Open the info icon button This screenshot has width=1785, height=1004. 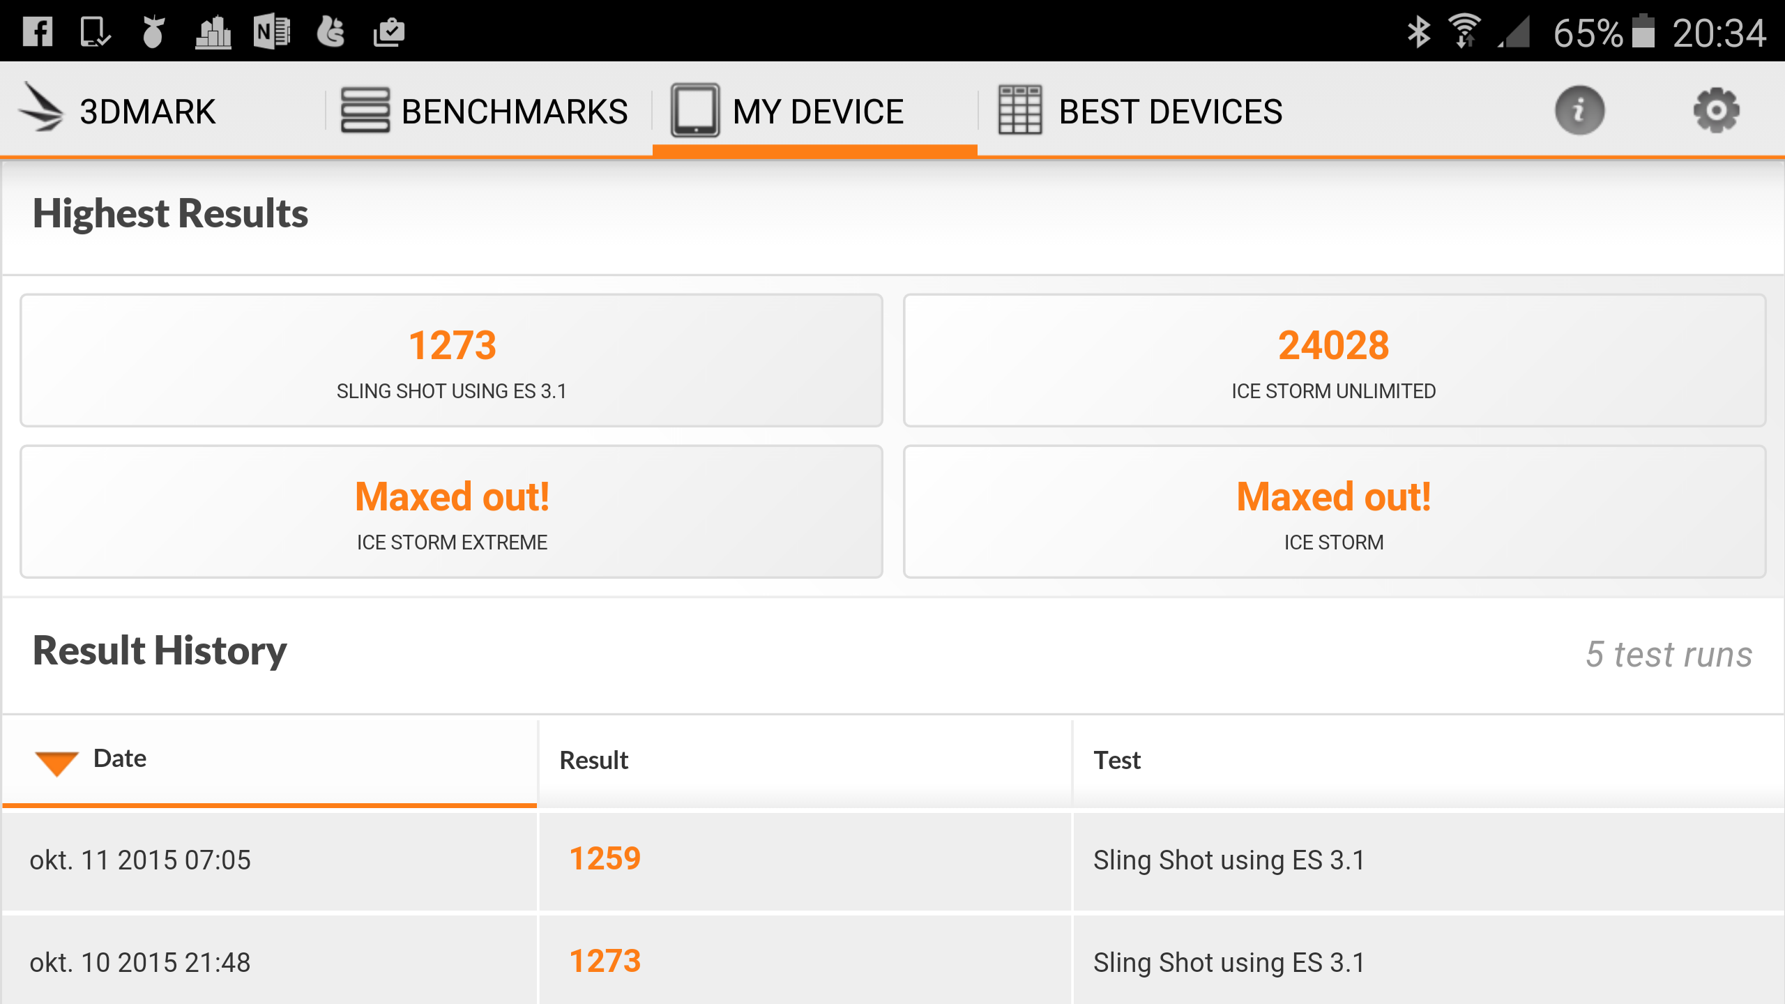coord(1579,110)
